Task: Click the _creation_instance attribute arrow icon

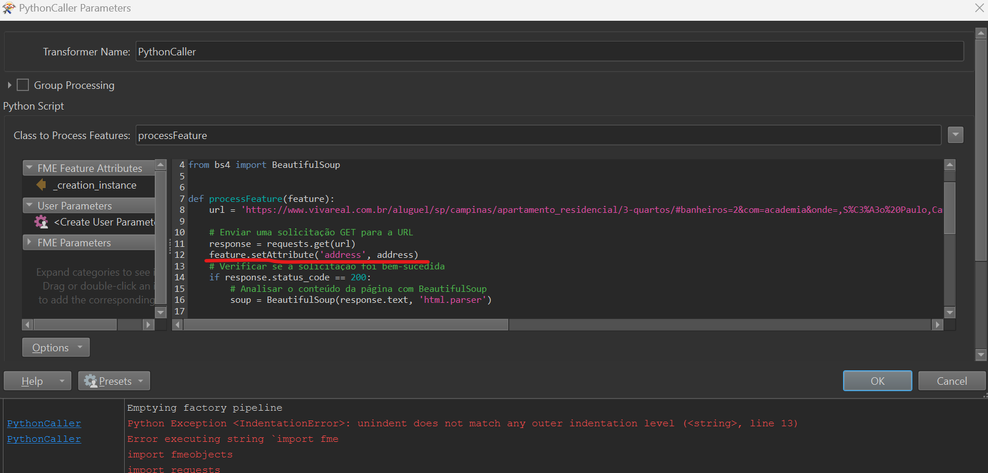Action: point(42,185)
